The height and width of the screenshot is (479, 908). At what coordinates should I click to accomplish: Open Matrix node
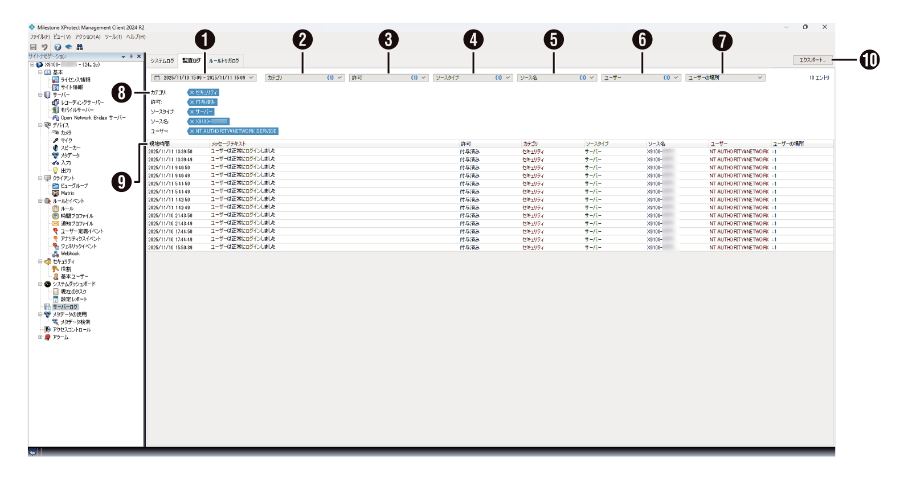tap(67, 193)
